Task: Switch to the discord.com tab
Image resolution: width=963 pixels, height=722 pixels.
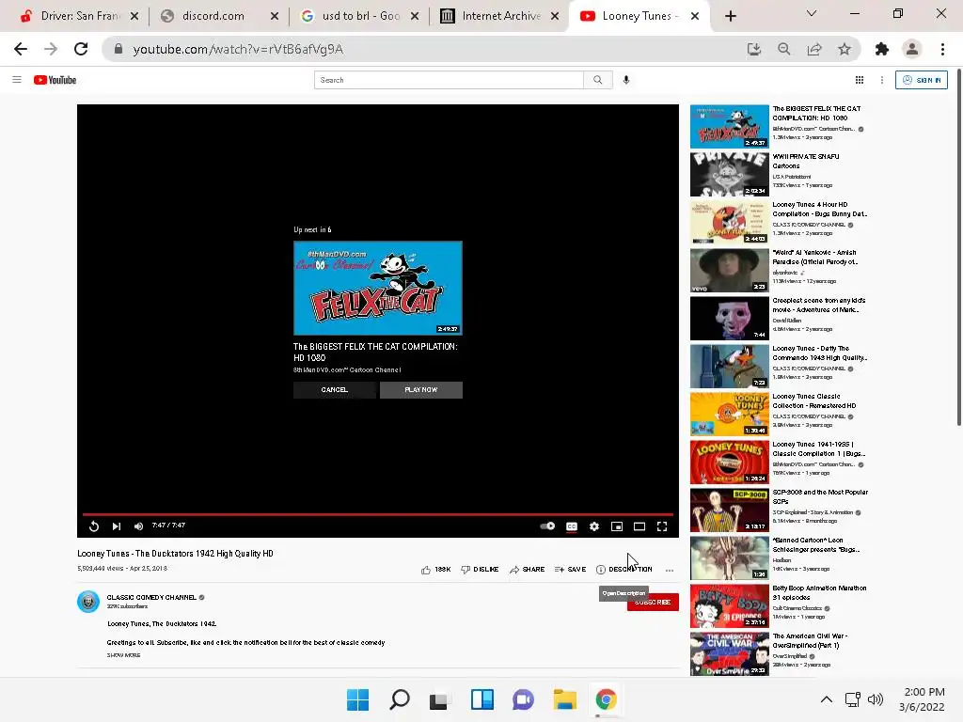Action: pos(212,16)
